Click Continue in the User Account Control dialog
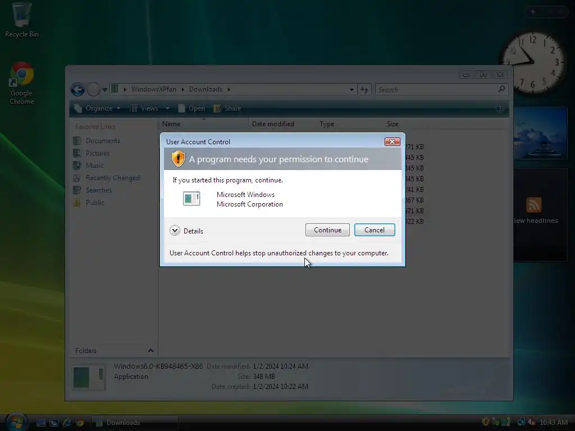575x431 pixels. click(x=327, y=230)
